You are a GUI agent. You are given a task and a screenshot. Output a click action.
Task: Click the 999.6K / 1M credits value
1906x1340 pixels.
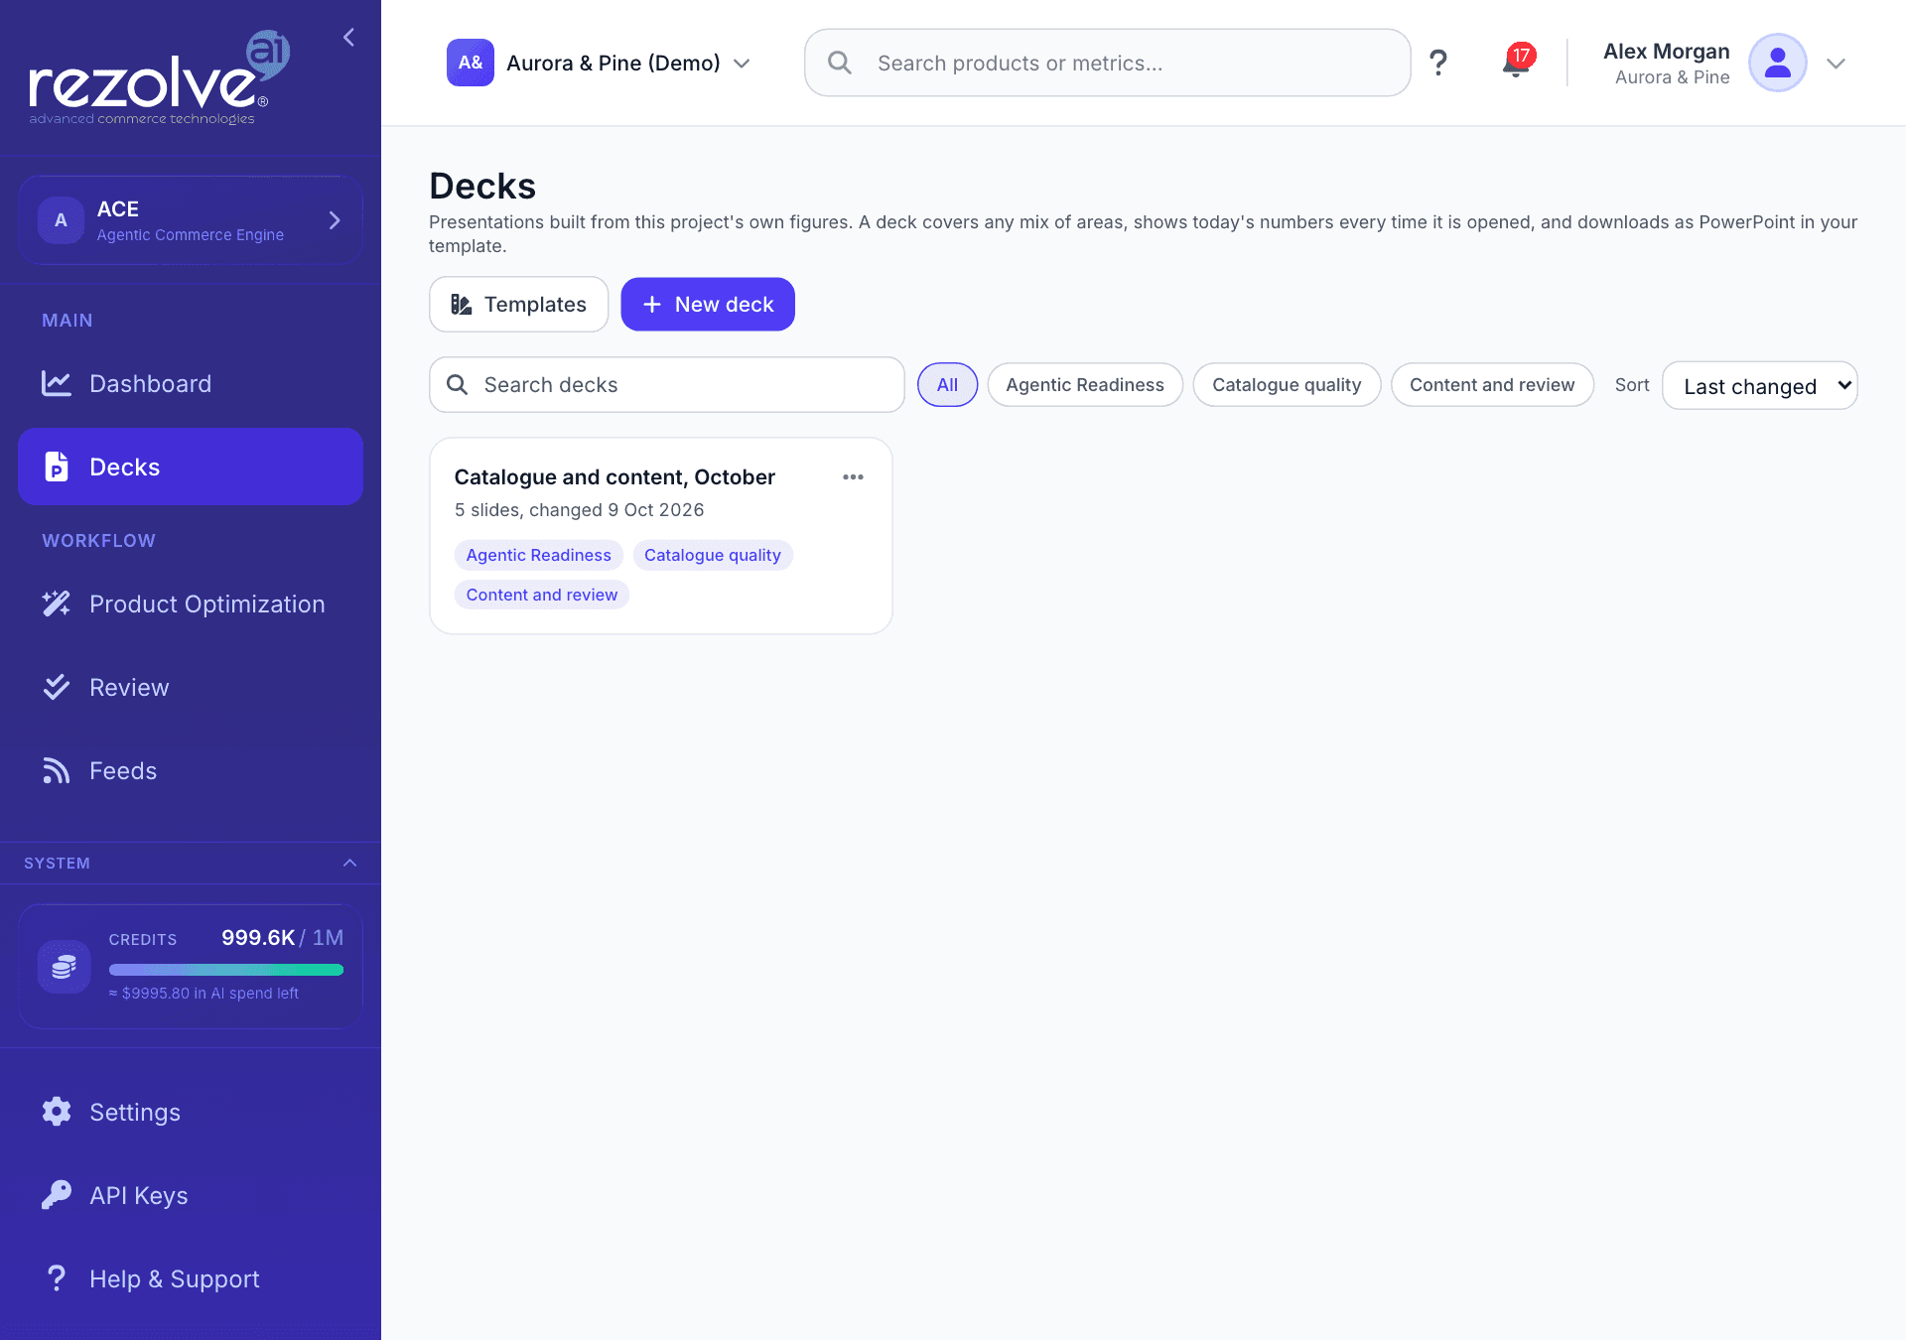(283, 938)
